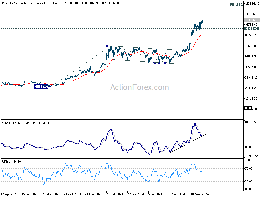264x198 pixels.
Task: Click the 0.00 black price axis tag
Action: (248, 108)
